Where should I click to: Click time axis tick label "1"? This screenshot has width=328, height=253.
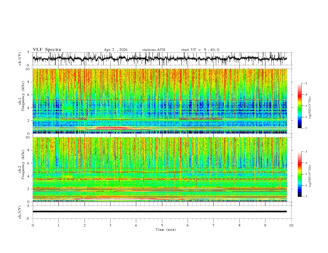click(59, 225)
